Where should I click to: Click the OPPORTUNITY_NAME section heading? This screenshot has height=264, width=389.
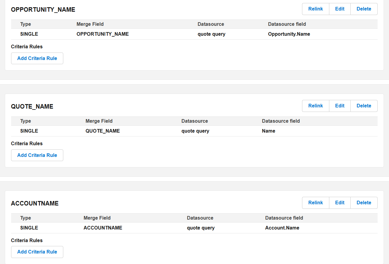tap(43, 10)
